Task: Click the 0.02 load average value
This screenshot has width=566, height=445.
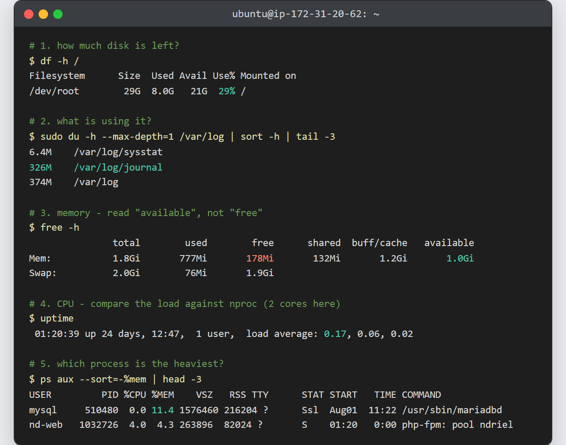Action: [402, 334]
